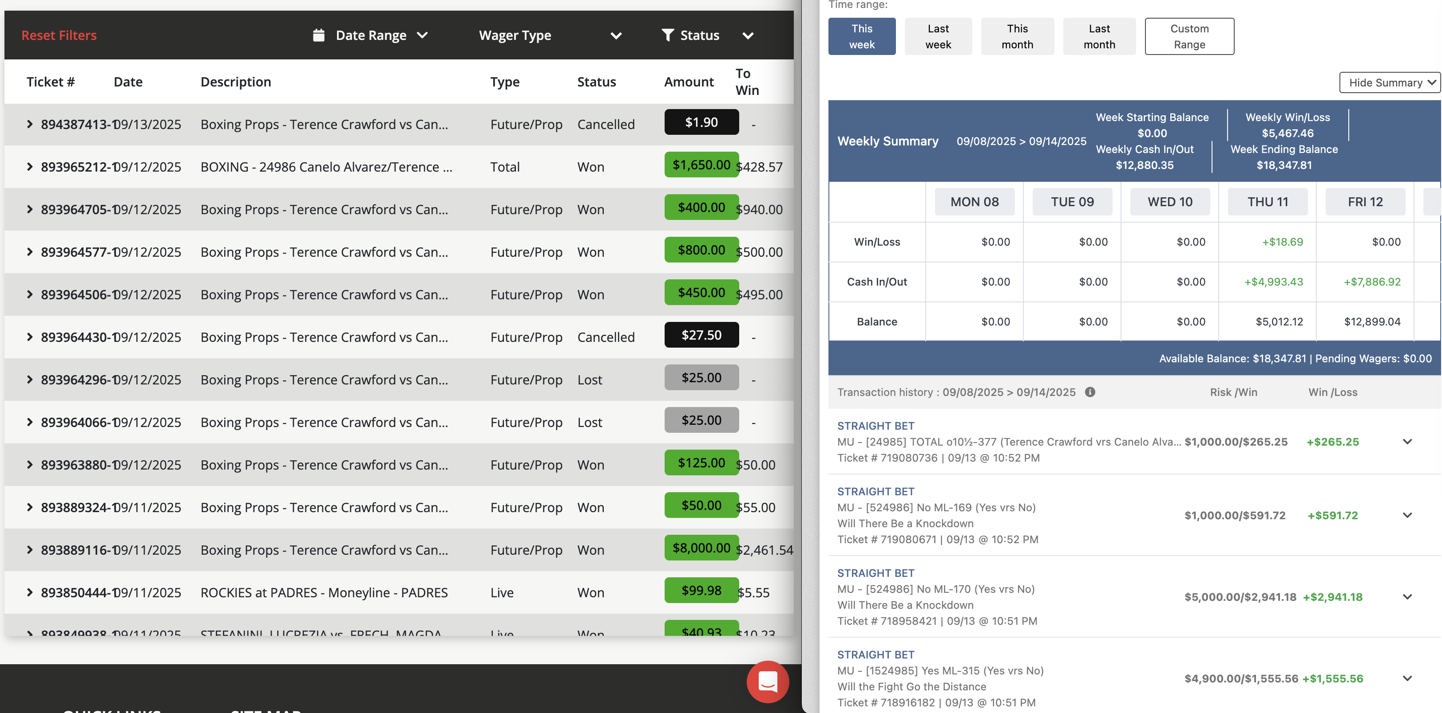Open the Wager Type filter dropdown

point(550,35)
